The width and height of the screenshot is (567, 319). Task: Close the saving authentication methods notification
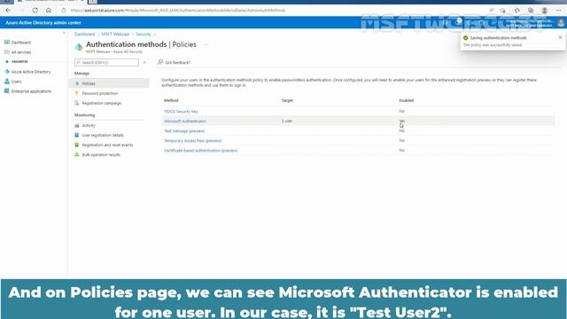pos(560,37)
